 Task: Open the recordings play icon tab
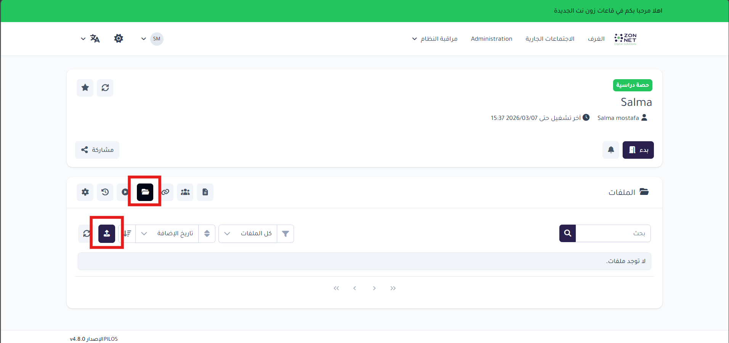pyautogui.click(x=125, y=192)
